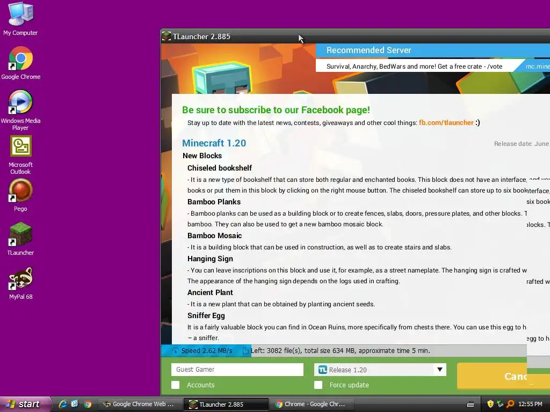
Task: Open security shield tray icon
Action: coord(490,404)
